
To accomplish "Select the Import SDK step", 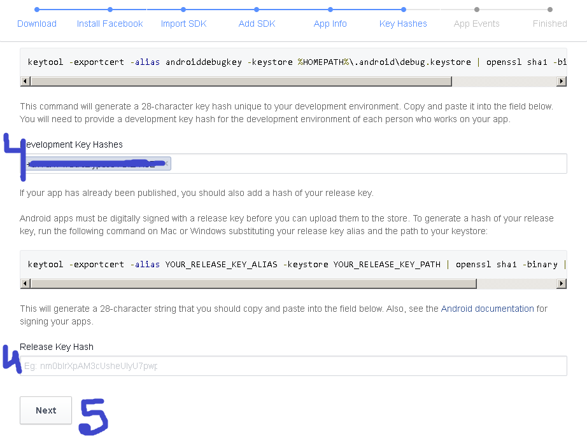I will pyautogui.click(x=183, y=24).
